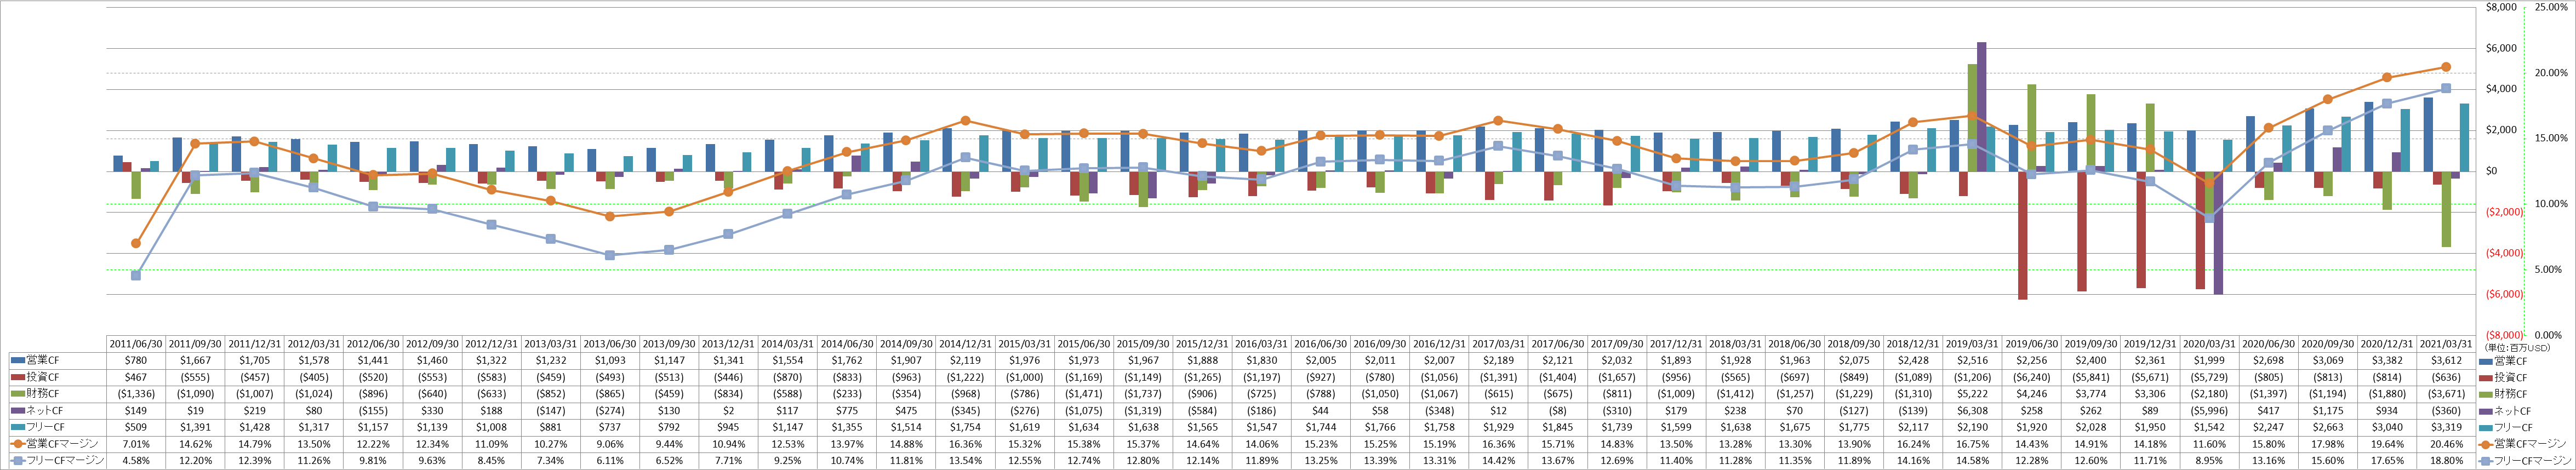Select the ($155) cell

point(373,411)
